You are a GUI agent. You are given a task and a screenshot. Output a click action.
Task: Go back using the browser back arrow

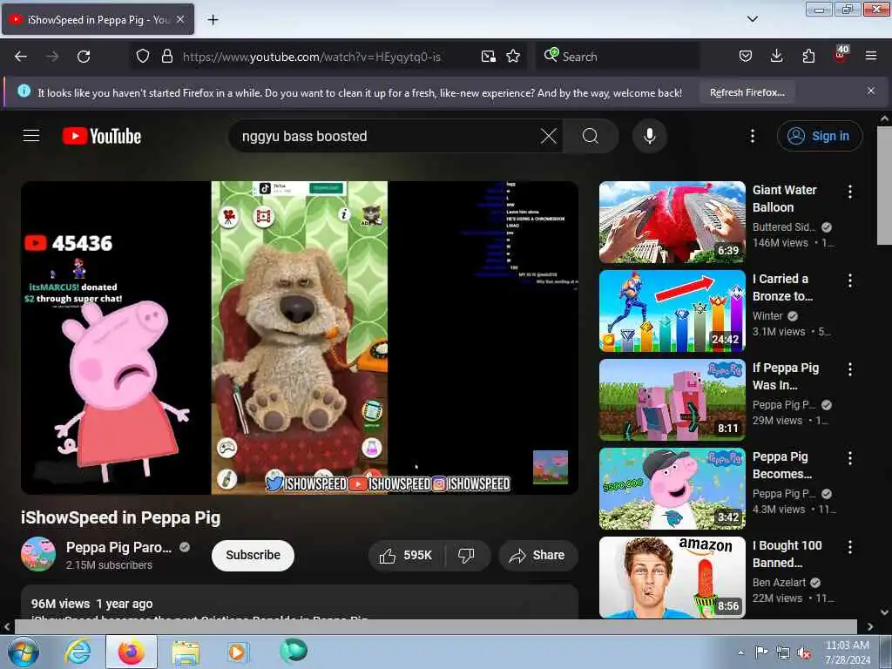pyautogui.click(x=21, y=57)
